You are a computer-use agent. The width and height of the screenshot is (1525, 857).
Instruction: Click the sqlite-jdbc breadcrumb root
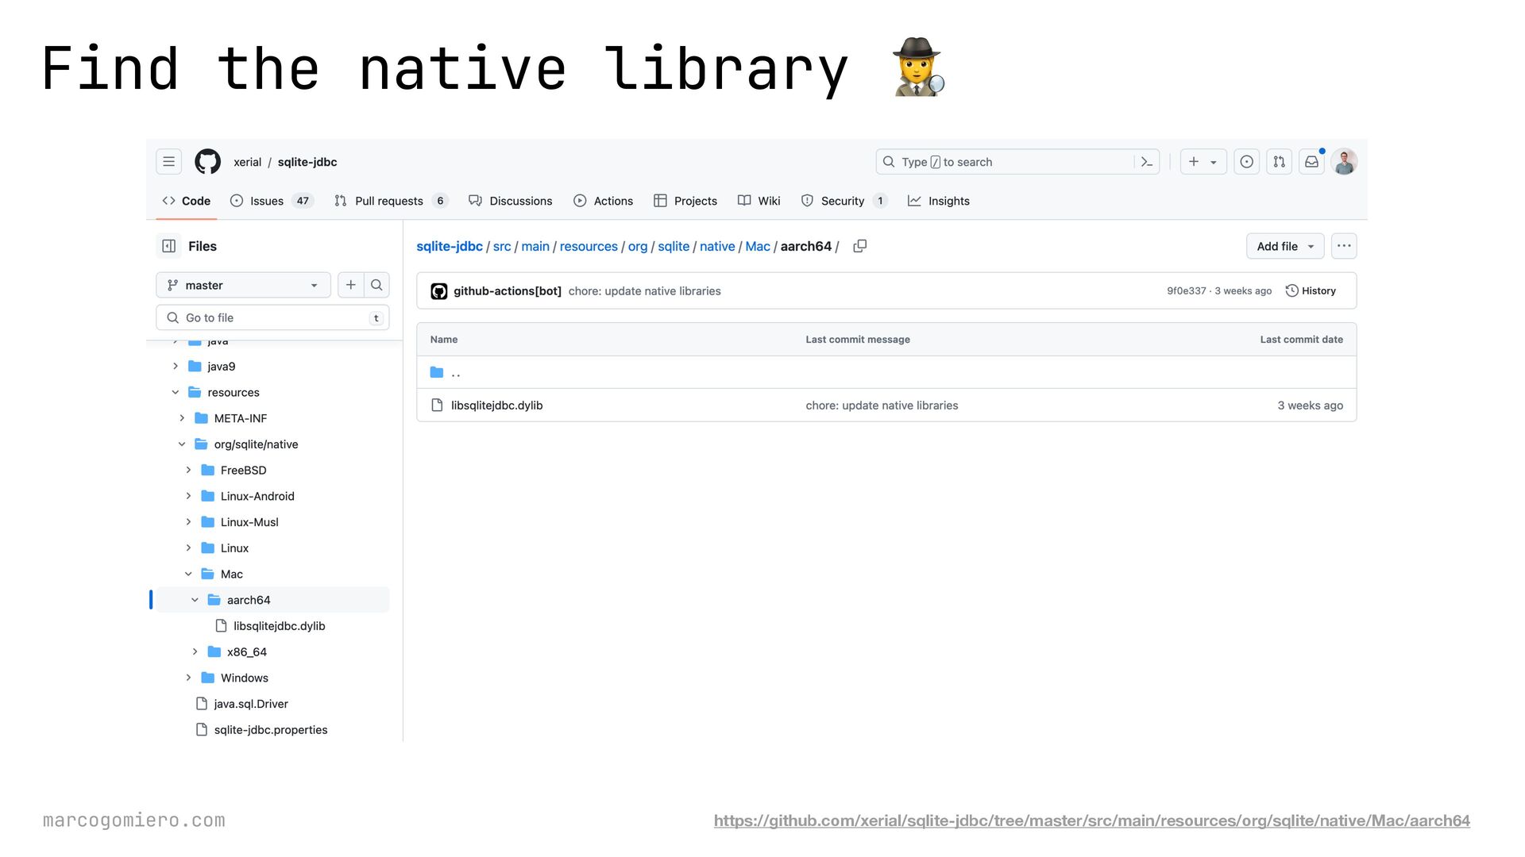[450, 247]
